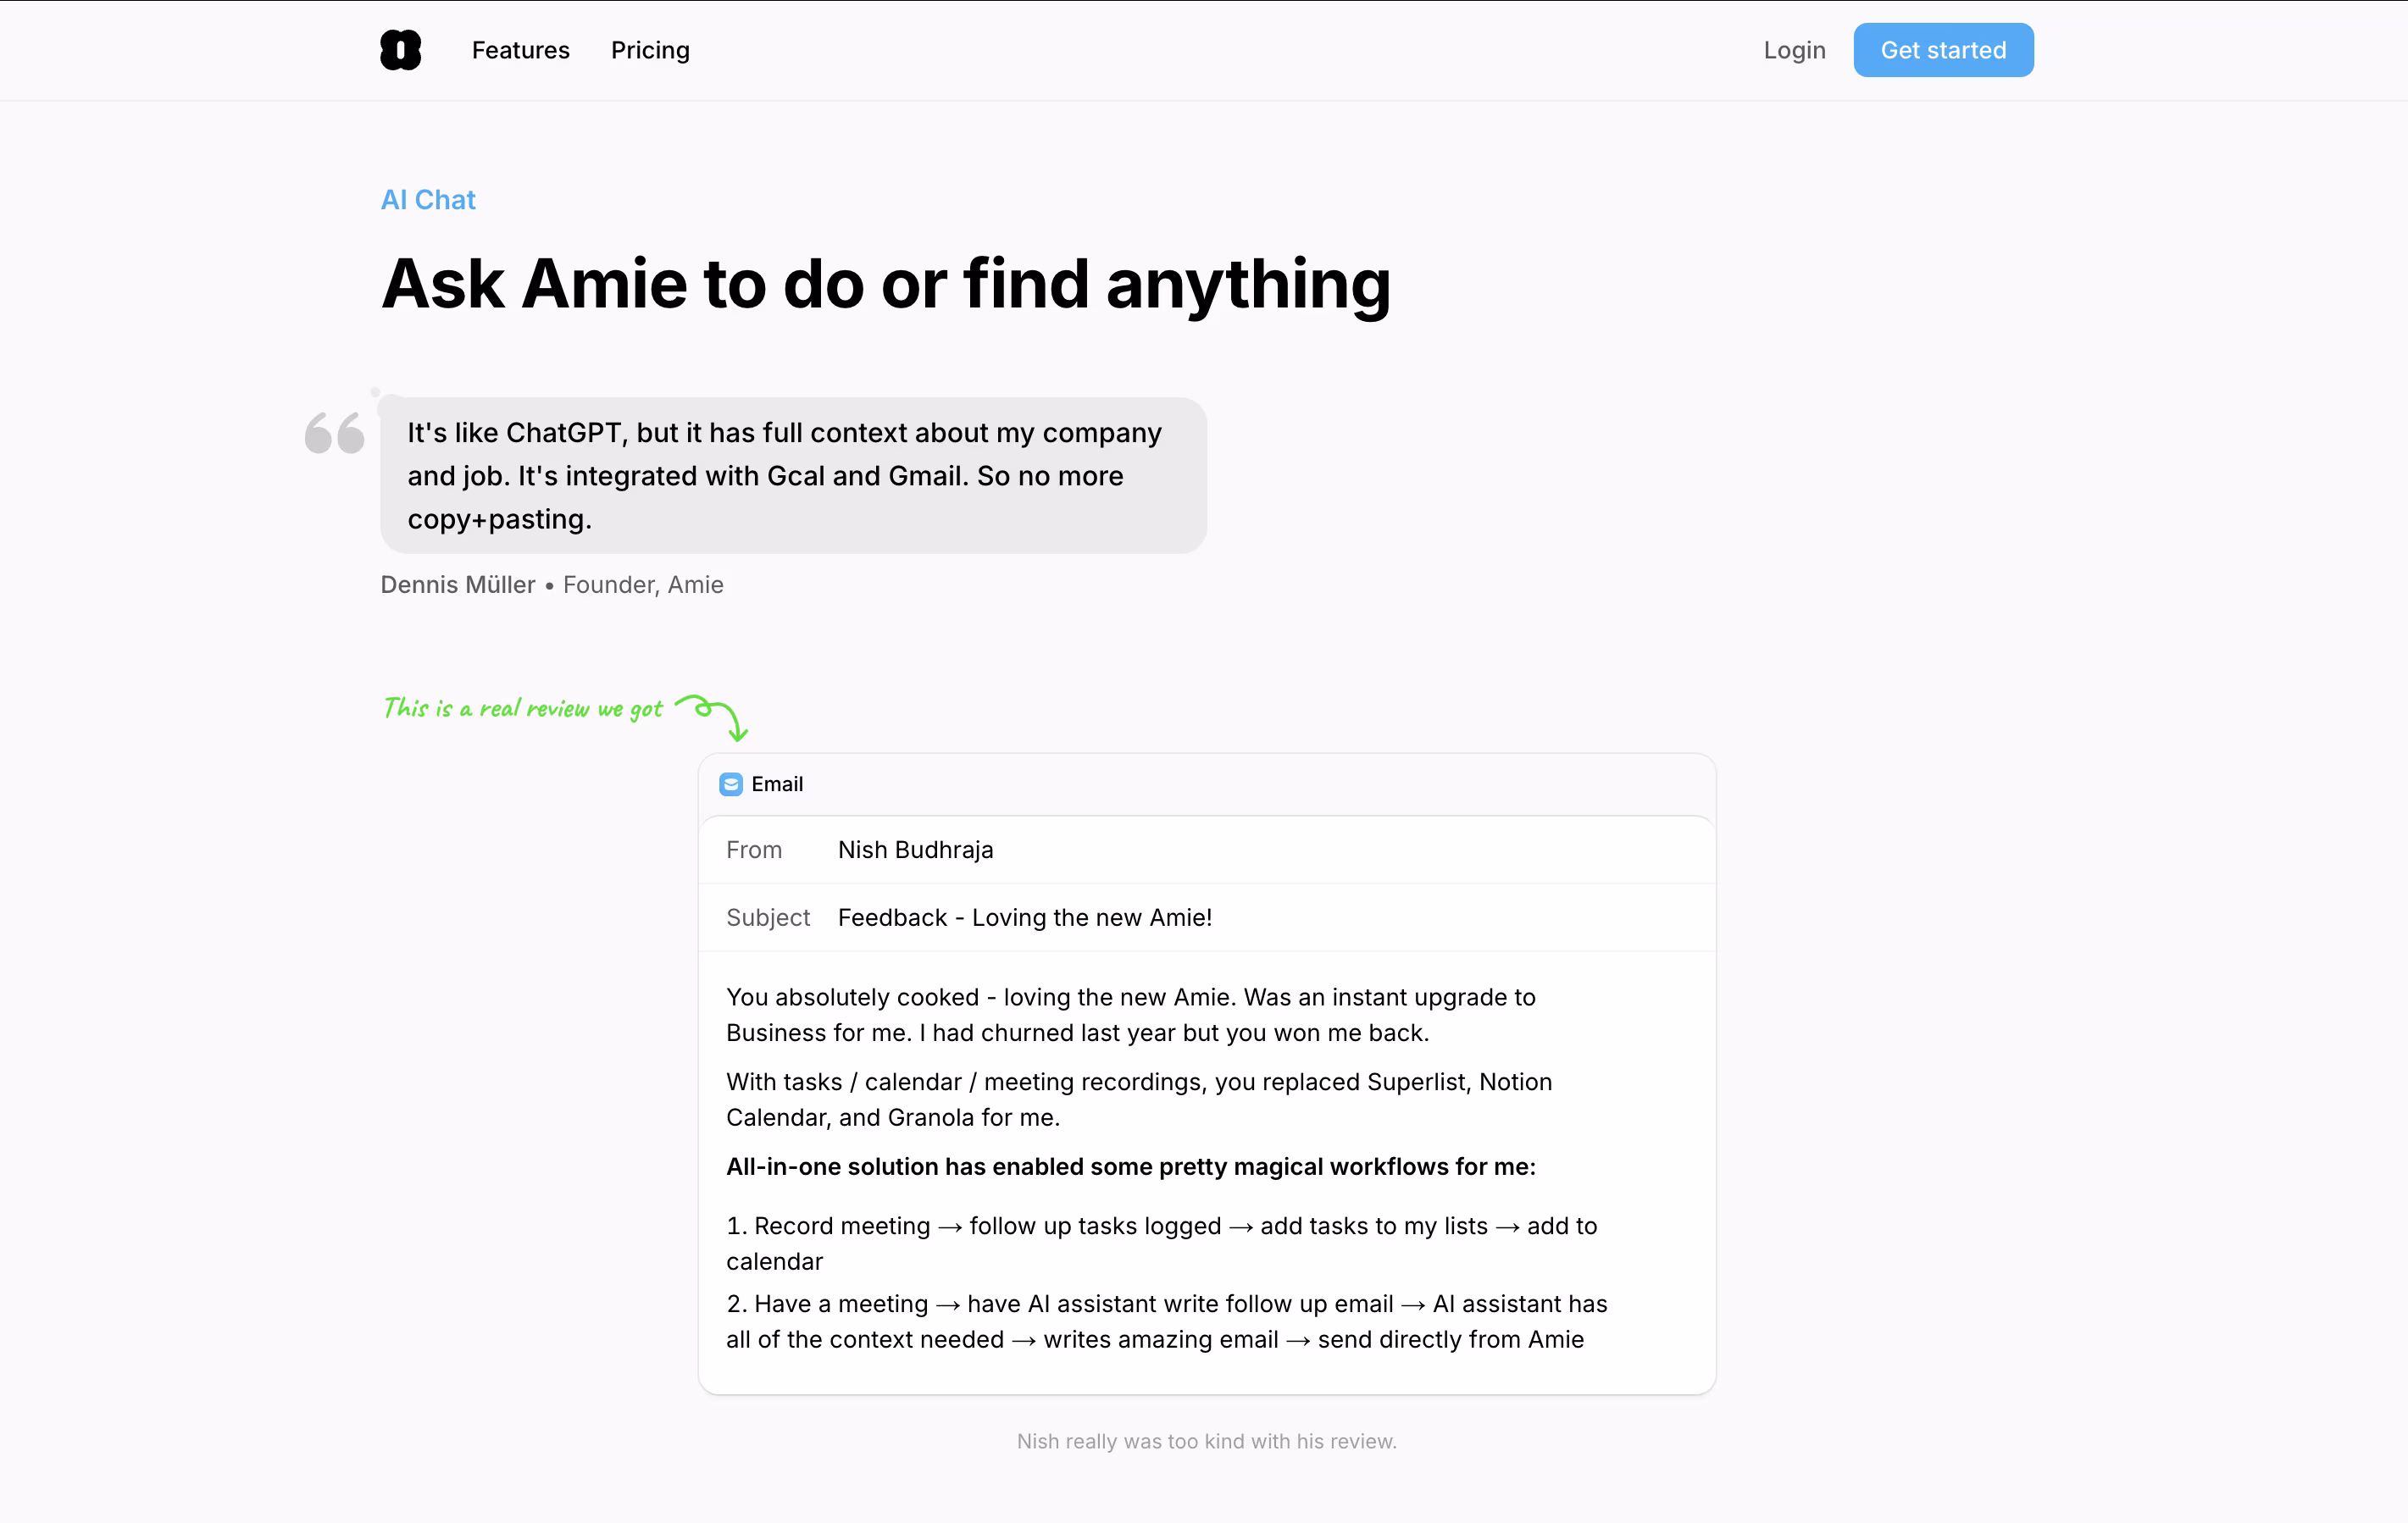Image resolution: width=2408 pixels, height=1523 pixels.
Task: Click the From field label
Action: (x=754, y=850)
